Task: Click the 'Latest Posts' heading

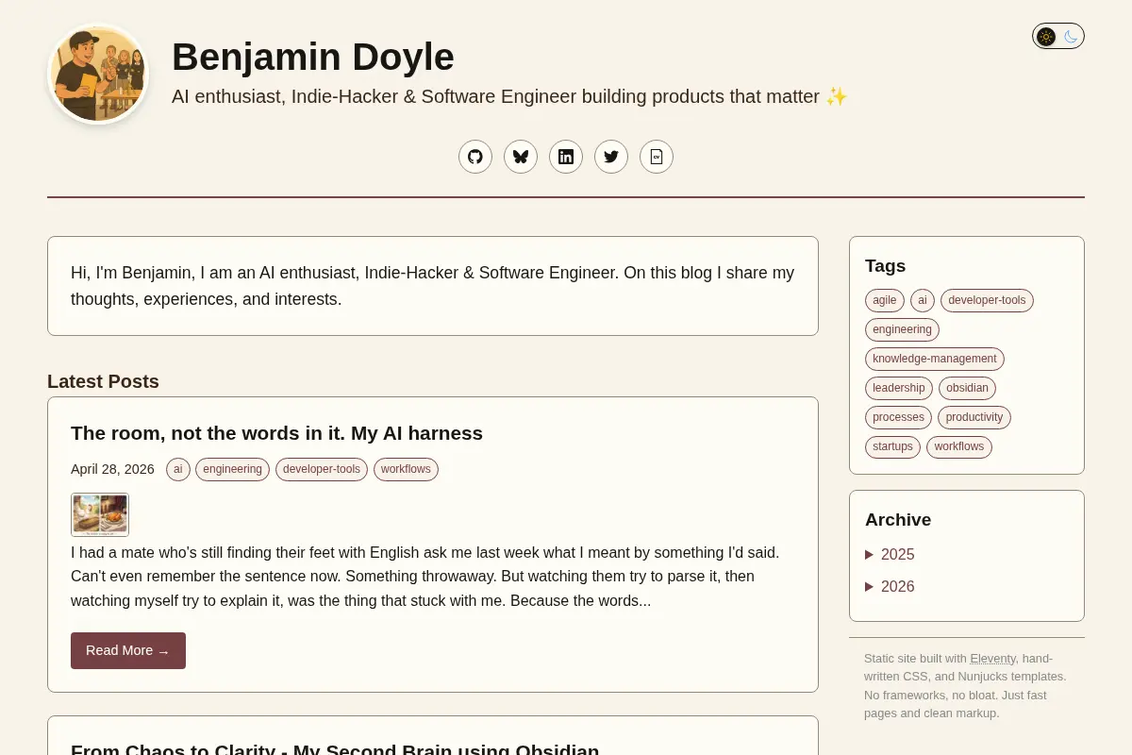Action: pos(103,381)
